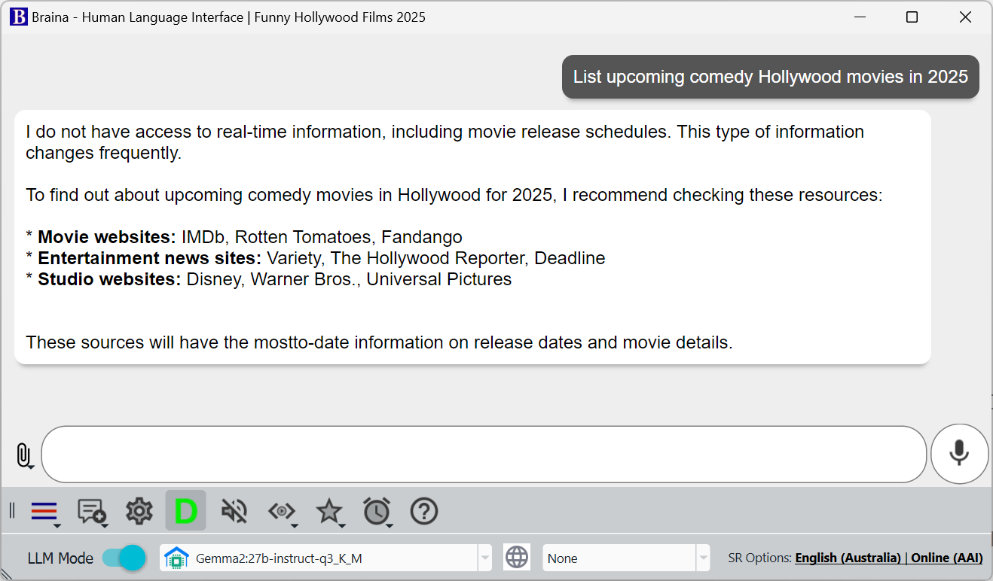
Task: Click the Braina B logo in the title bar
Action: pyautogui.click(x=19, y=17)
